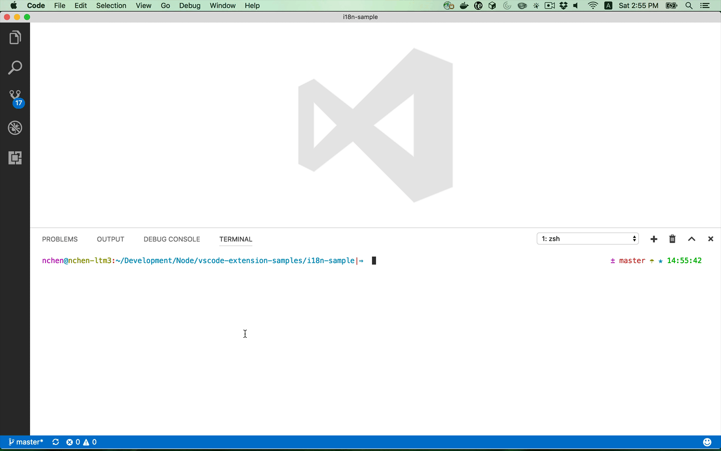This screenshot has width=721, height=451.
Task: Open the Debug menu
Action: tap(190, 6)
